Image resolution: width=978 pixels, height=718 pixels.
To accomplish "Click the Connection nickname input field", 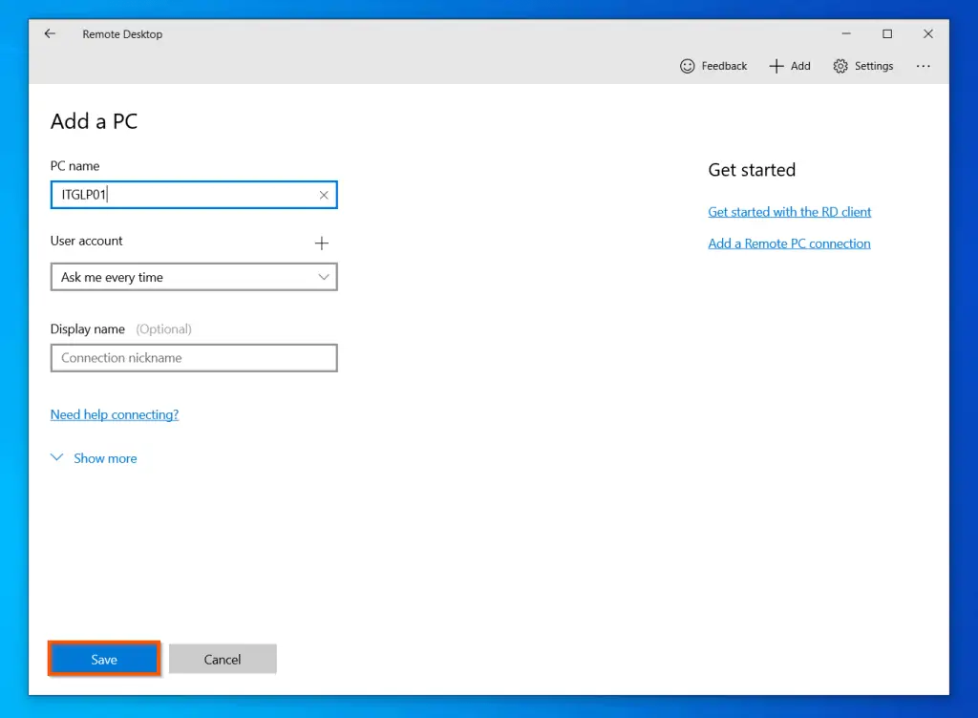I will [x=194, y=358].
